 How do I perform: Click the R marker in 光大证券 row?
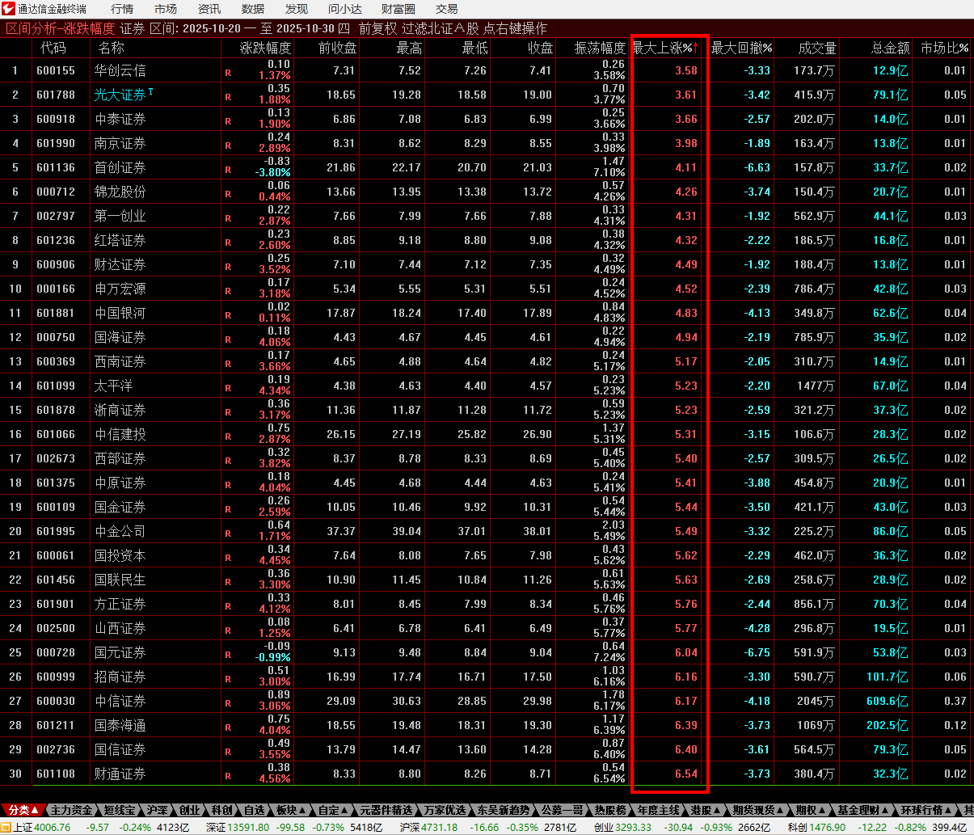(x=228, y=97)
